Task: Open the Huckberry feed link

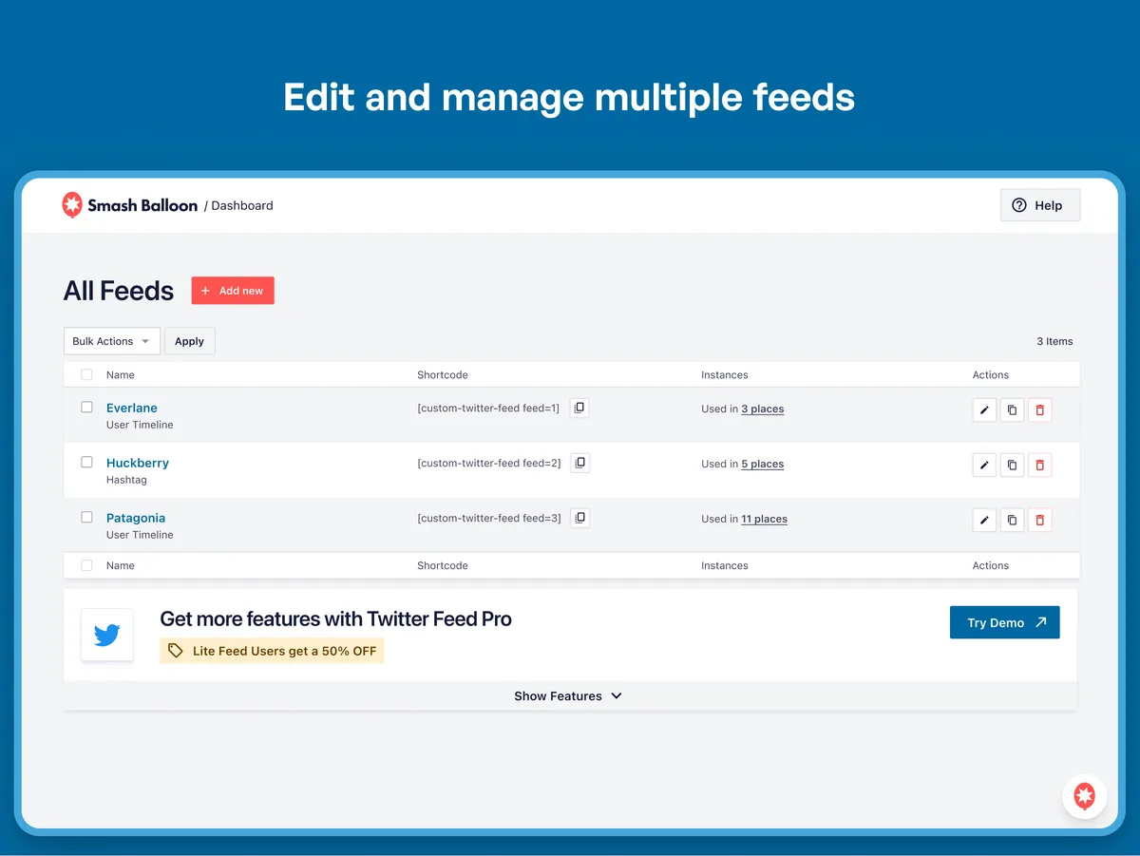Action: [138, 463]
